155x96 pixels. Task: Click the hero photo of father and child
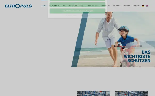coord(113,39)
